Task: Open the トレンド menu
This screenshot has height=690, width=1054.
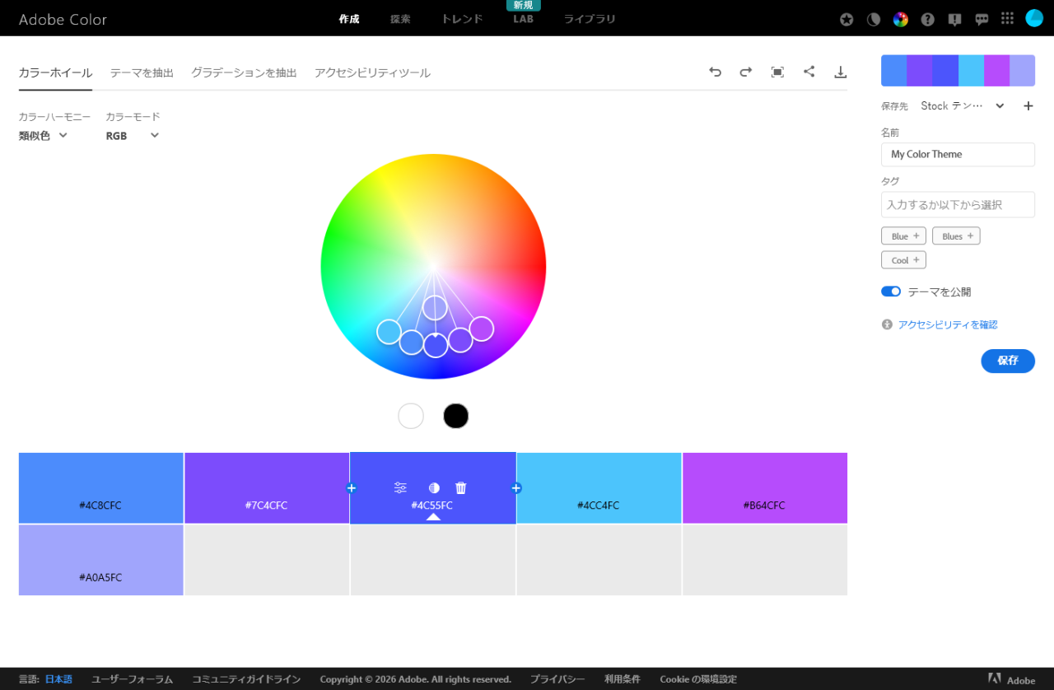Action: pyautogui.click(x=461, y=18)
